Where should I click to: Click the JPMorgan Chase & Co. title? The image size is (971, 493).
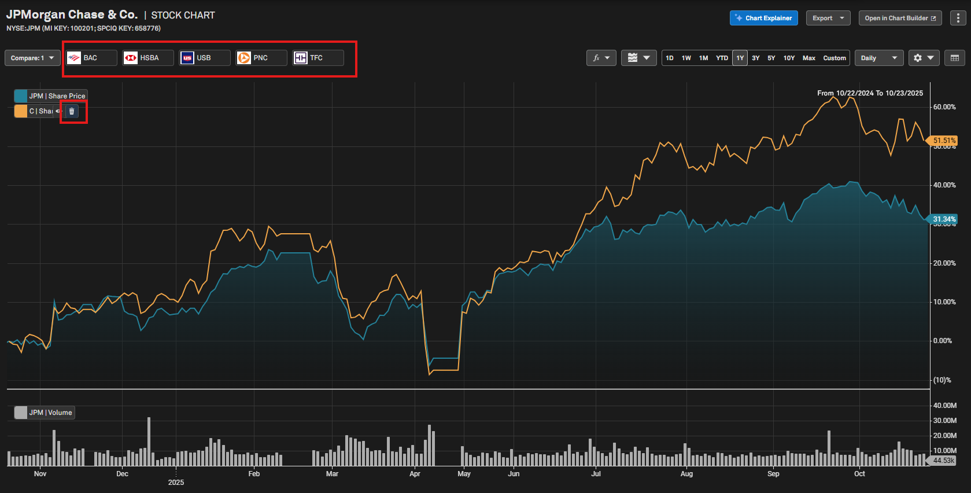point(72,14)
